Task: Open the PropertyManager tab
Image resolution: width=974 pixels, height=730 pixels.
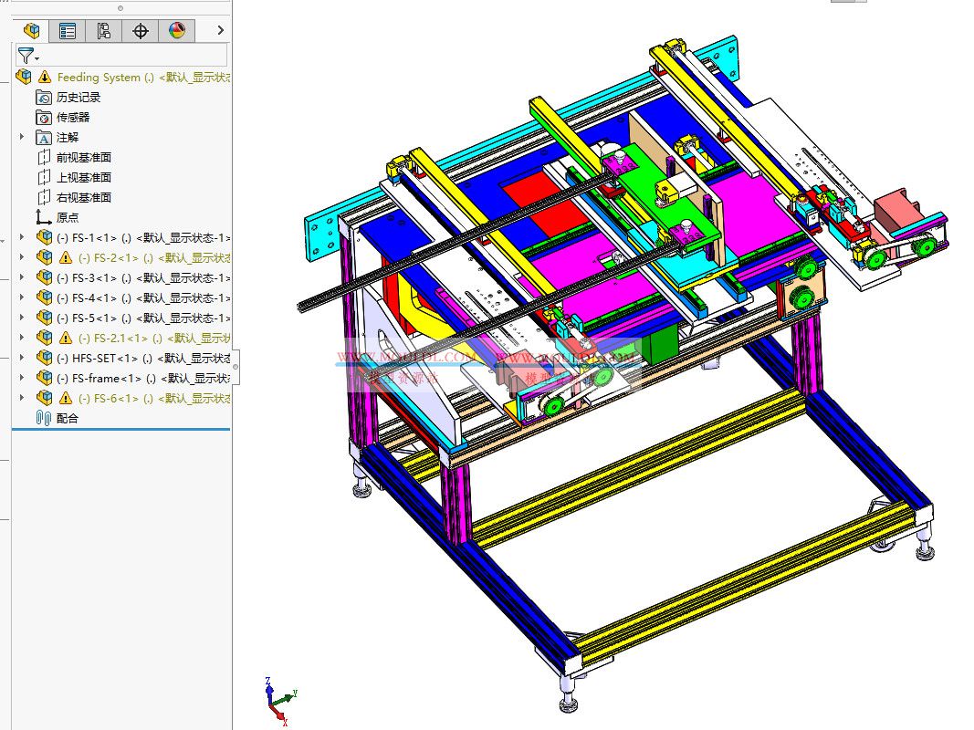Action: 67,30
